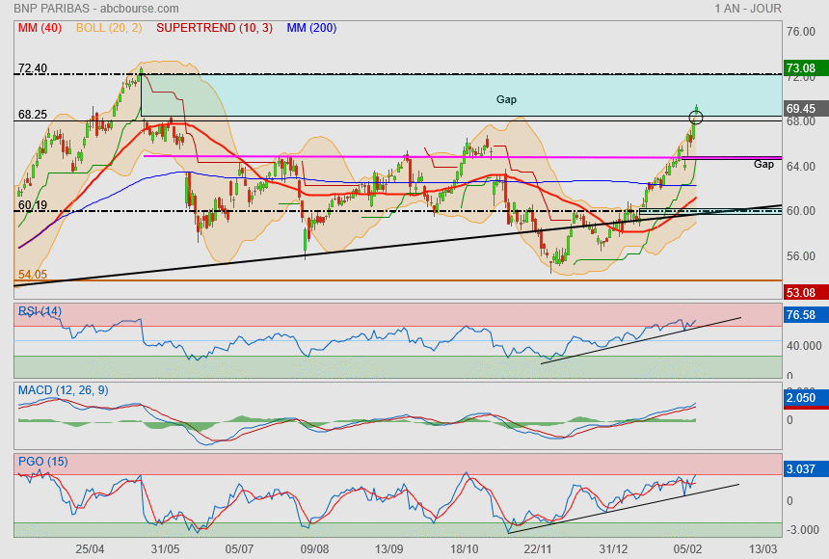Click the 60.00 price axis label
Viewport: 829px width, 559px height.
click(x=800, y=211)
